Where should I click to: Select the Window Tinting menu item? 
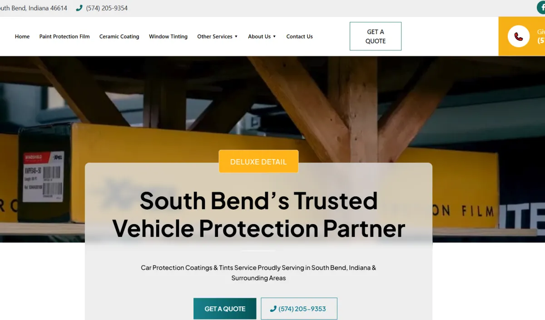(168, 36)
